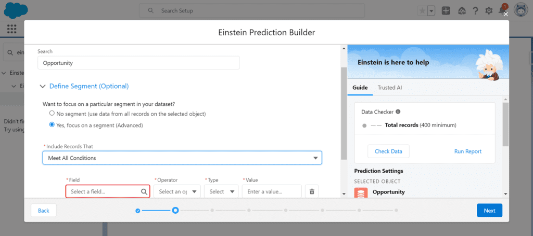This screenshot has width=533, height=236.
Task: Open the Meet All Conditions dropdown
Action: [x=182, y=158]
